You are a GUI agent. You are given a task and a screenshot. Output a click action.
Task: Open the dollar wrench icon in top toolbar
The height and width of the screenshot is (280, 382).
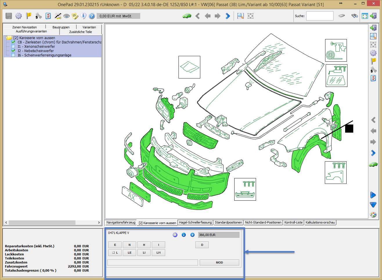point(38,16)
